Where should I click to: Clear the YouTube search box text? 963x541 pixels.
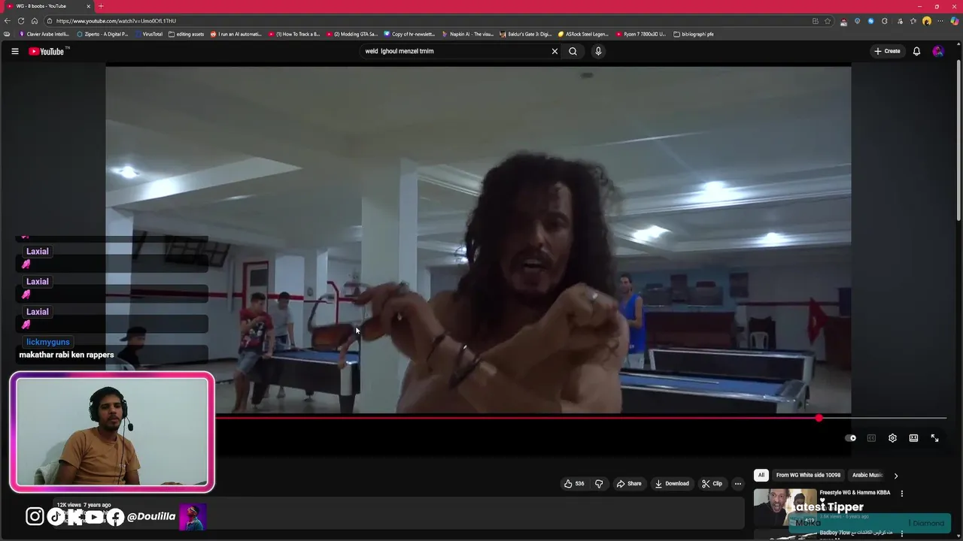[554, 51]
